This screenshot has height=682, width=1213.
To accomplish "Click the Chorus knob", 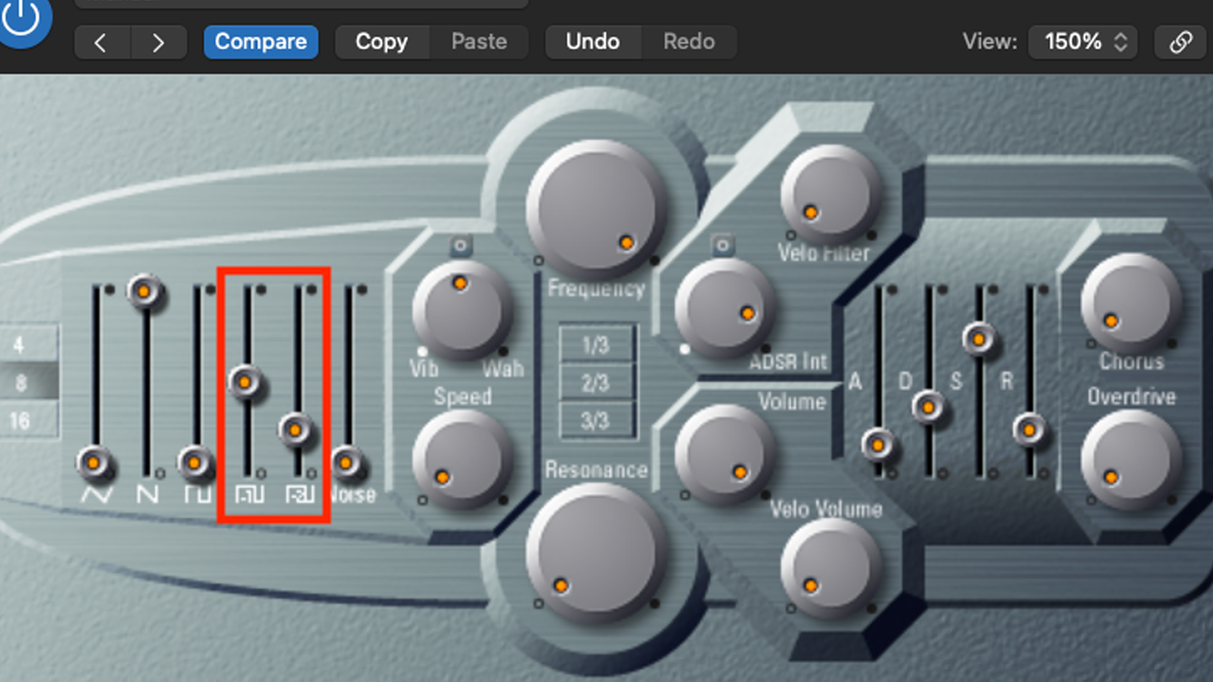I will [x=1131, y=302].
